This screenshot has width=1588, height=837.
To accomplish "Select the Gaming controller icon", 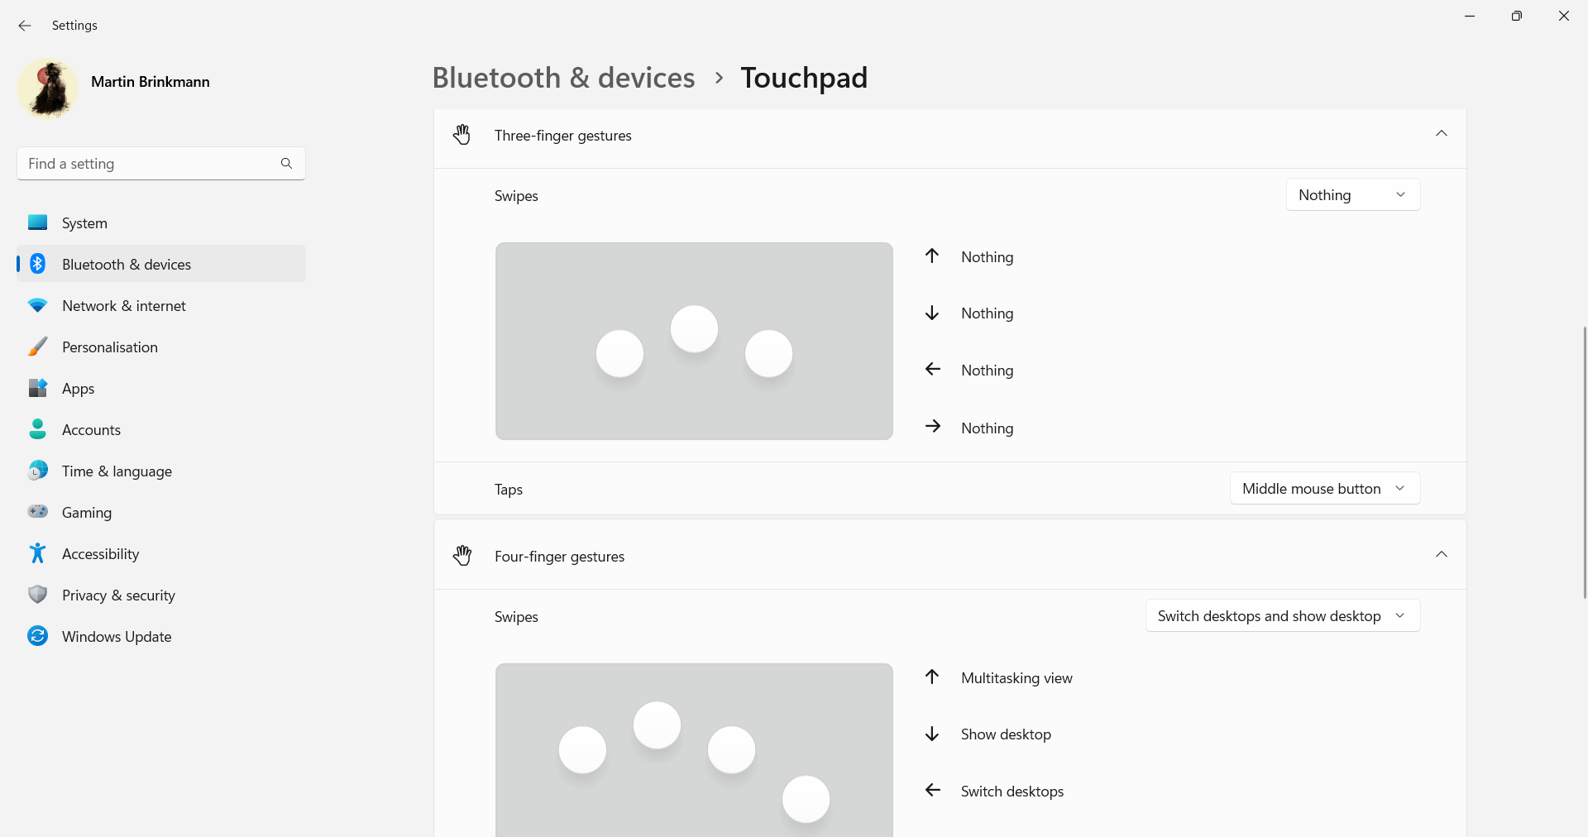I will (37, 512).
